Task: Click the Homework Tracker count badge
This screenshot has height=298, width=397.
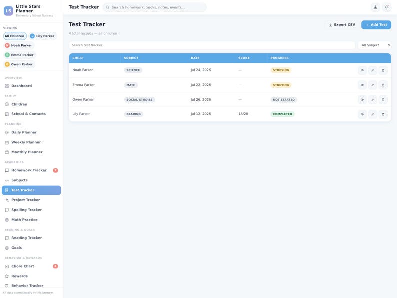Action: coord(55,170)
